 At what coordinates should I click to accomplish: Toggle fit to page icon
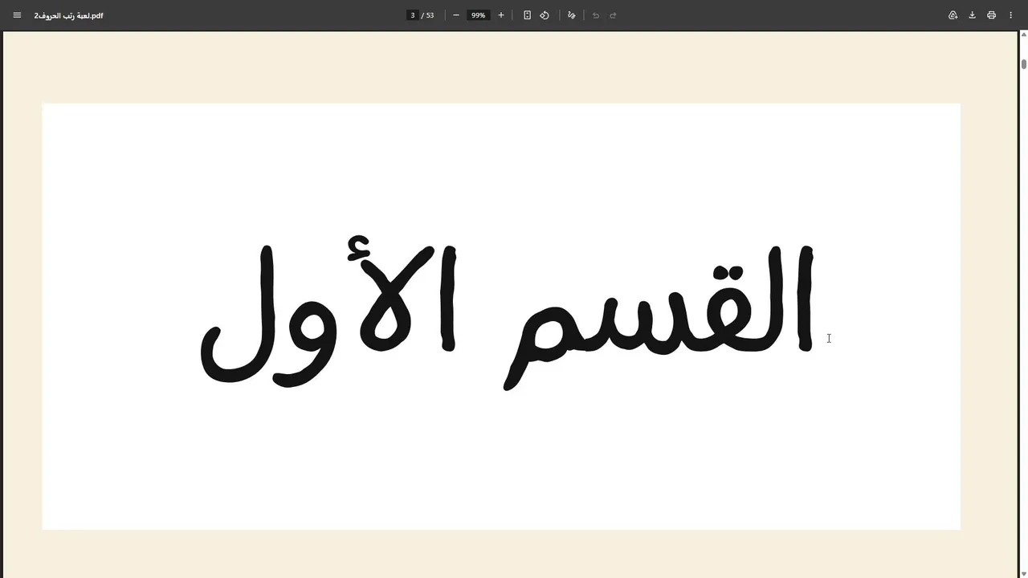[x=527, y=15]
